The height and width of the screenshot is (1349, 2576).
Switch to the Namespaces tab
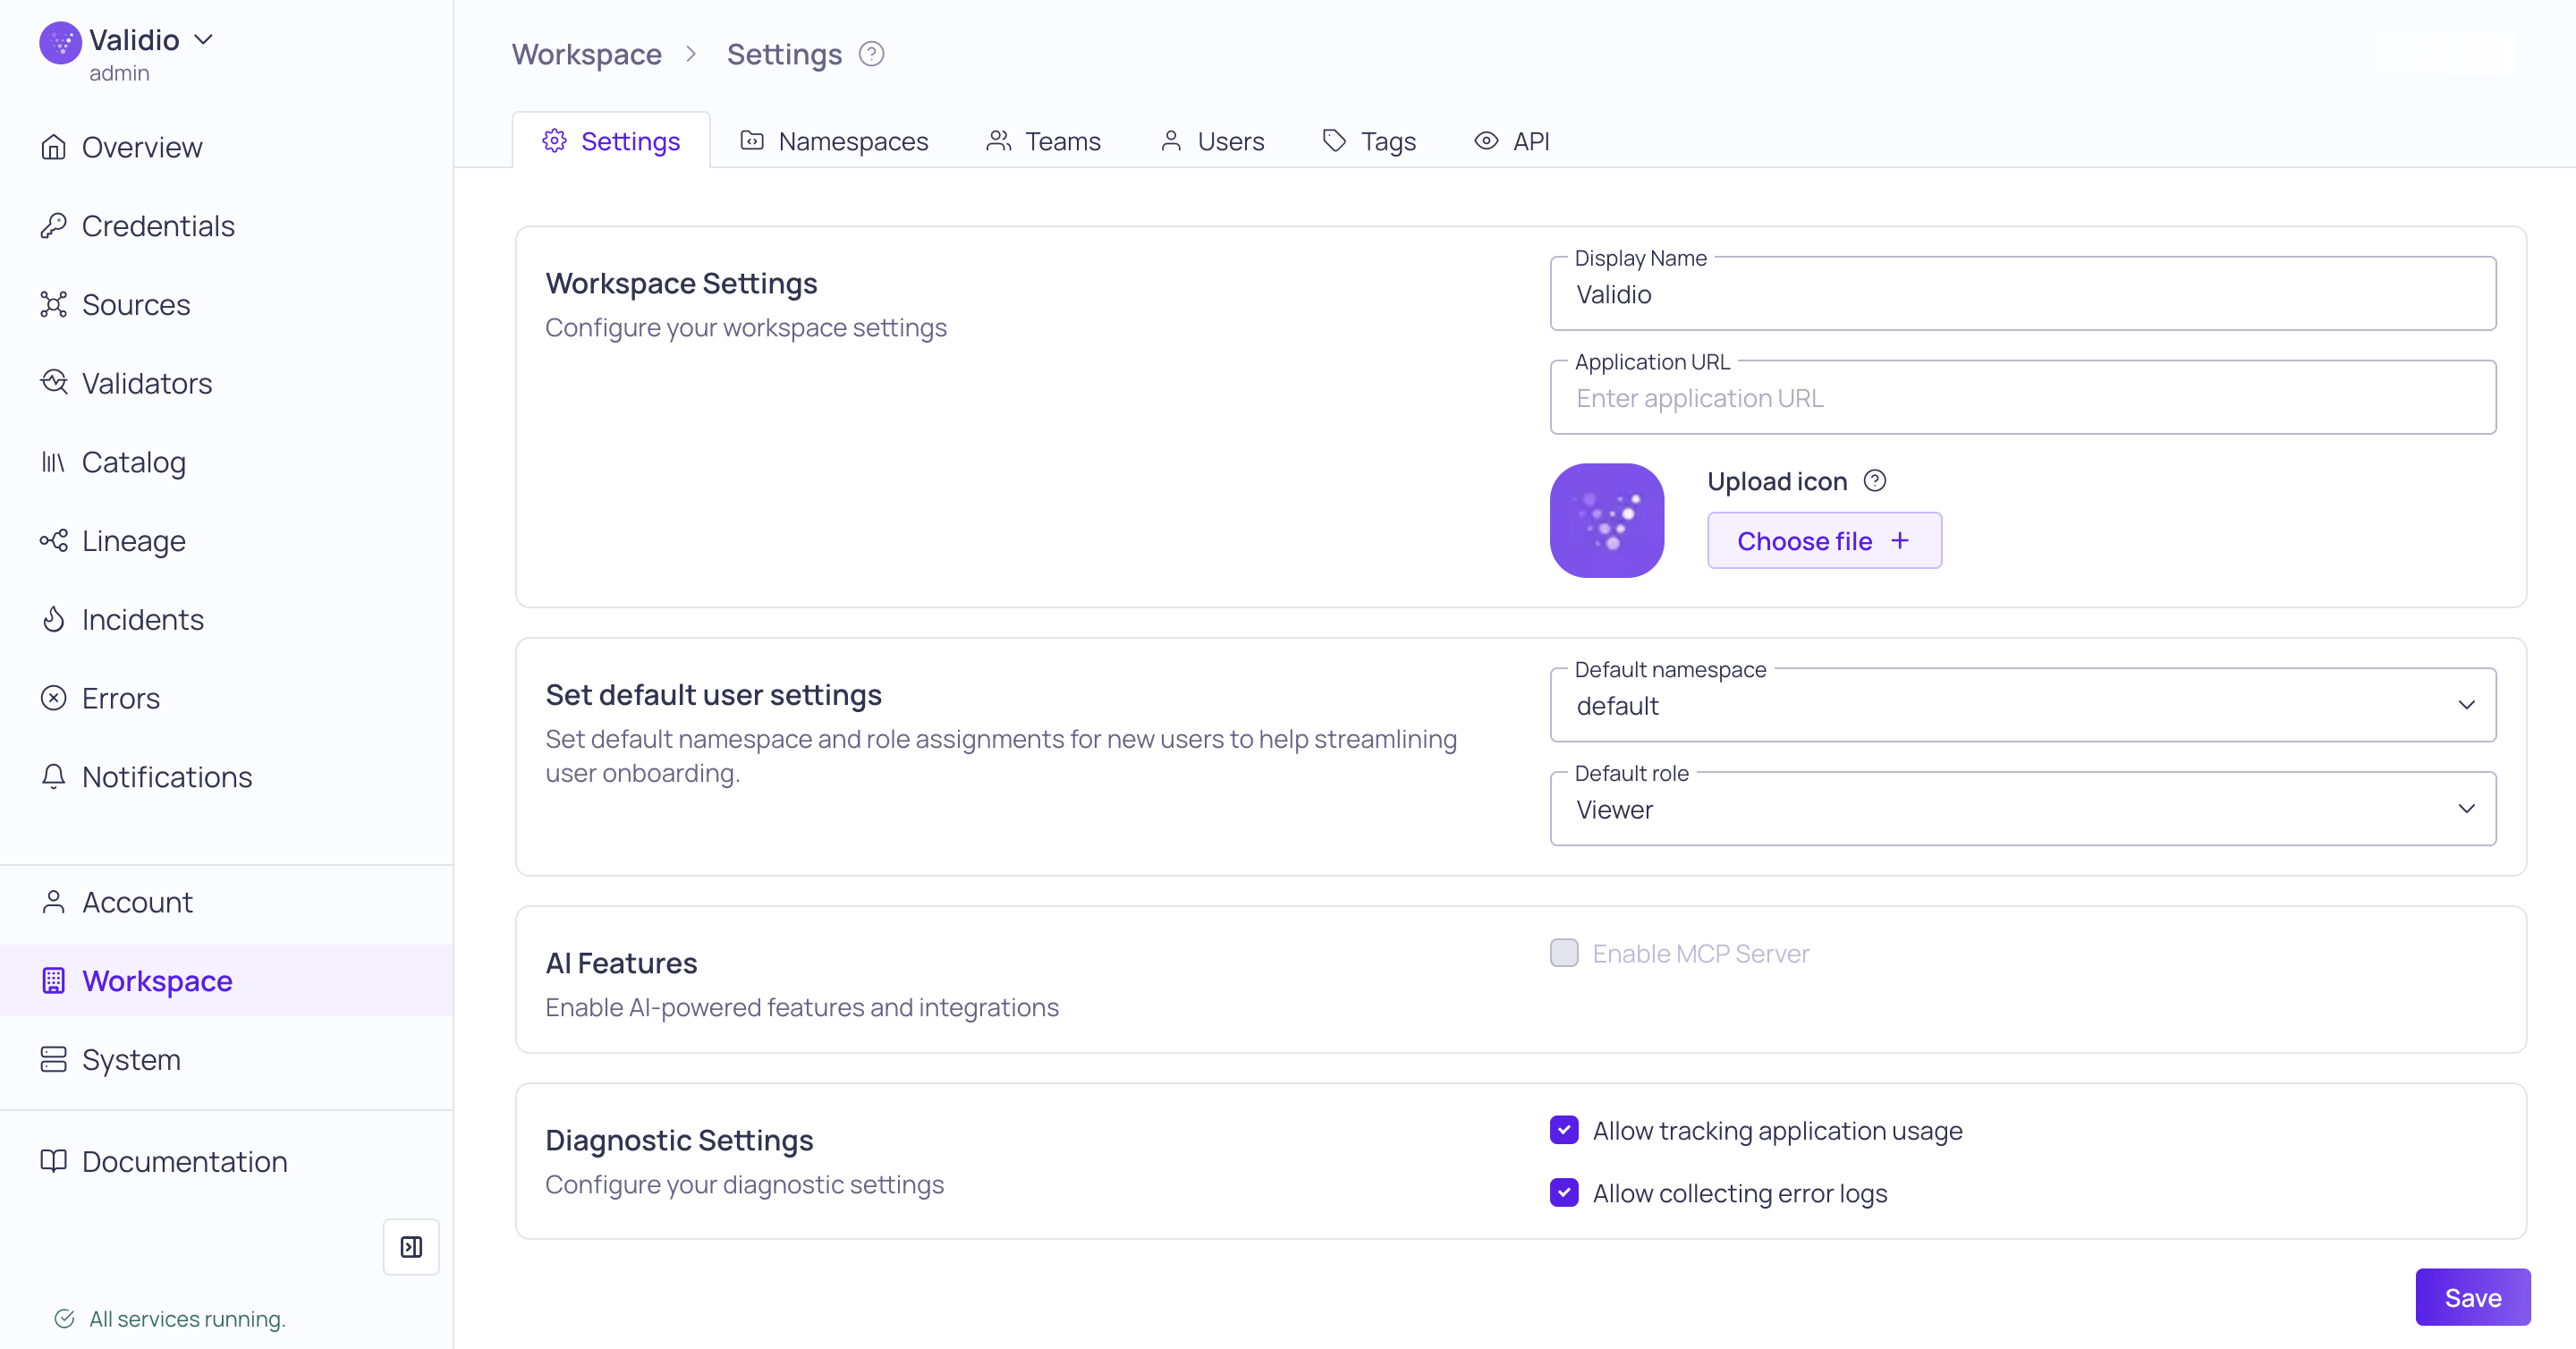834,141
